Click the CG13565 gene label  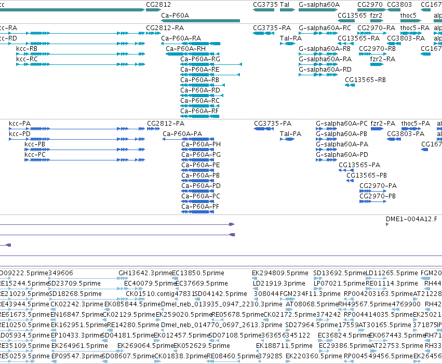pos(352,15)
